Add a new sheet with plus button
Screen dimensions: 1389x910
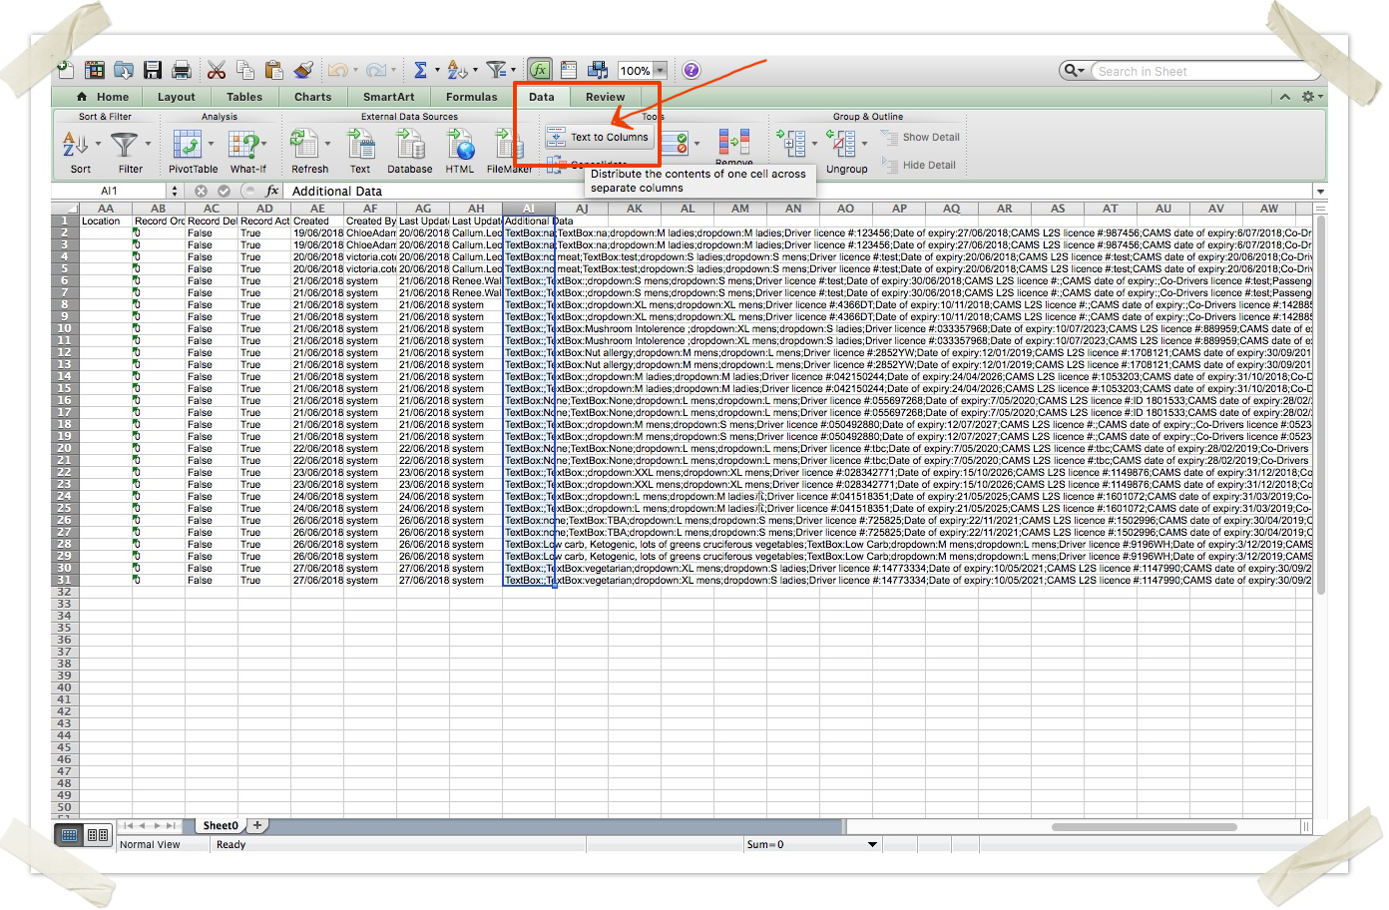tap(257, 825)
